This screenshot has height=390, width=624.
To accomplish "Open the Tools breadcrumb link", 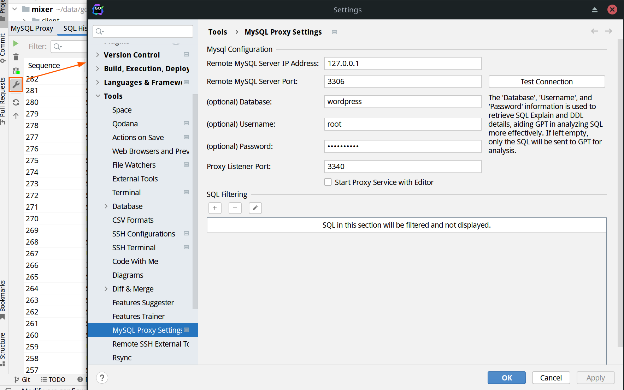I will 218,32.
